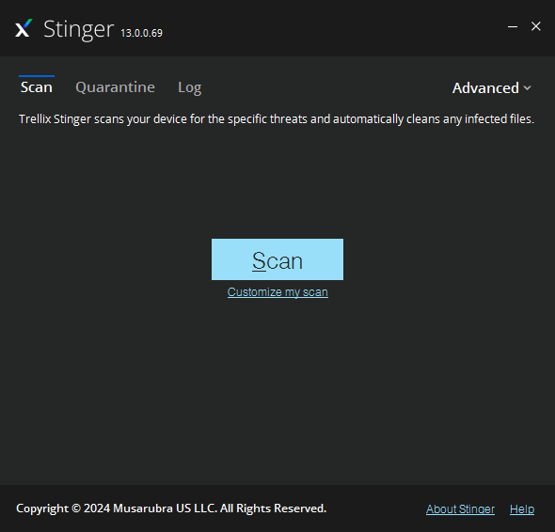
Task: Open the Customize my scan link
Action: [277, 292]
